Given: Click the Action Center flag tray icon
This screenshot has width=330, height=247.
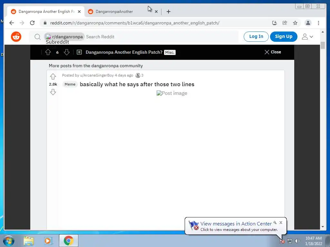Looking at the screenshot, I should pyautogui.click(x=282, y=241).
